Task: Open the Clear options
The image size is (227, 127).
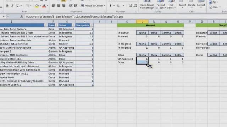Action: [x=215, y=7]
